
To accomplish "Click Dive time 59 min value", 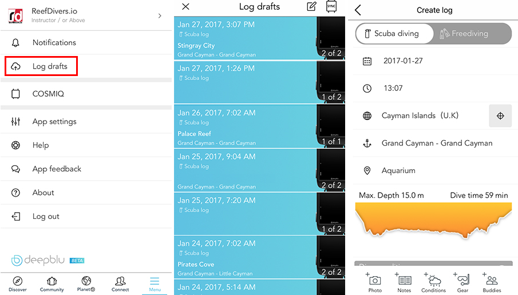I will pos(479,196).
